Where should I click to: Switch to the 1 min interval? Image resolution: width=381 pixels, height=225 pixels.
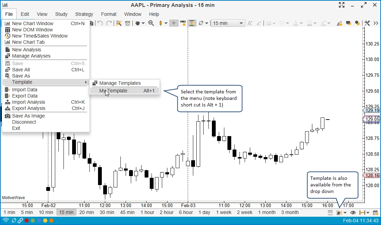(9, 212)
